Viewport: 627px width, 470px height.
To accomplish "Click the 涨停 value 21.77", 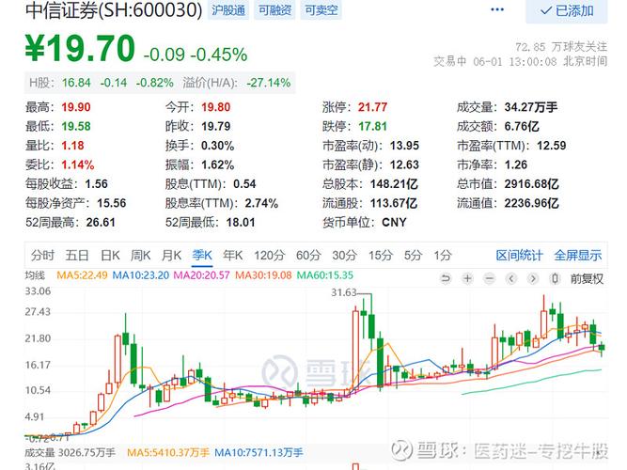I will [372, 107].
